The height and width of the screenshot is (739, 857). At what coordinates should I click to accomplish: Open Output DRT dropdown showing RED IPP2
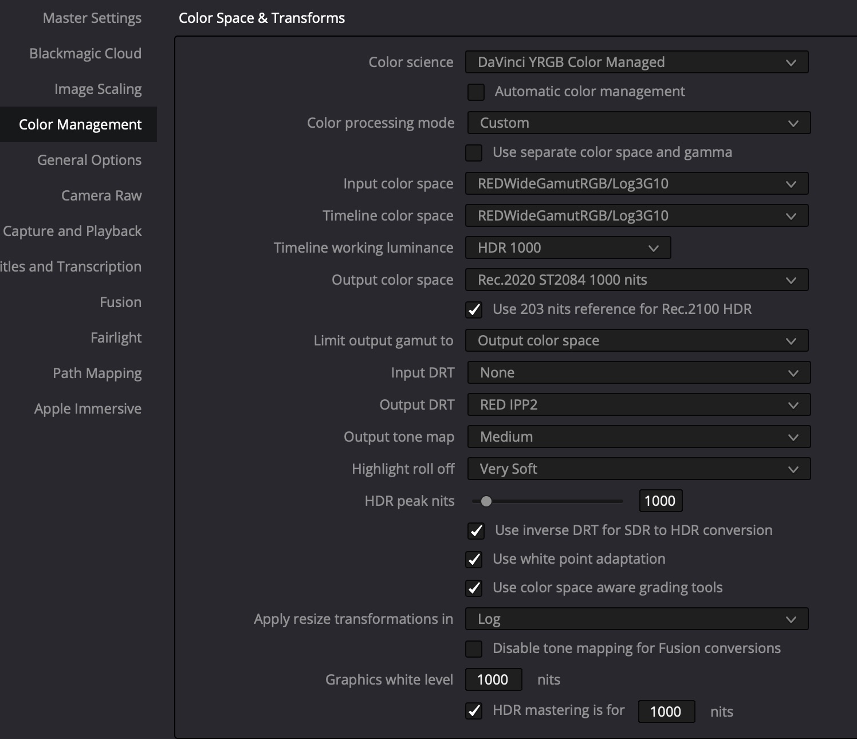click(x=639, y=404)
